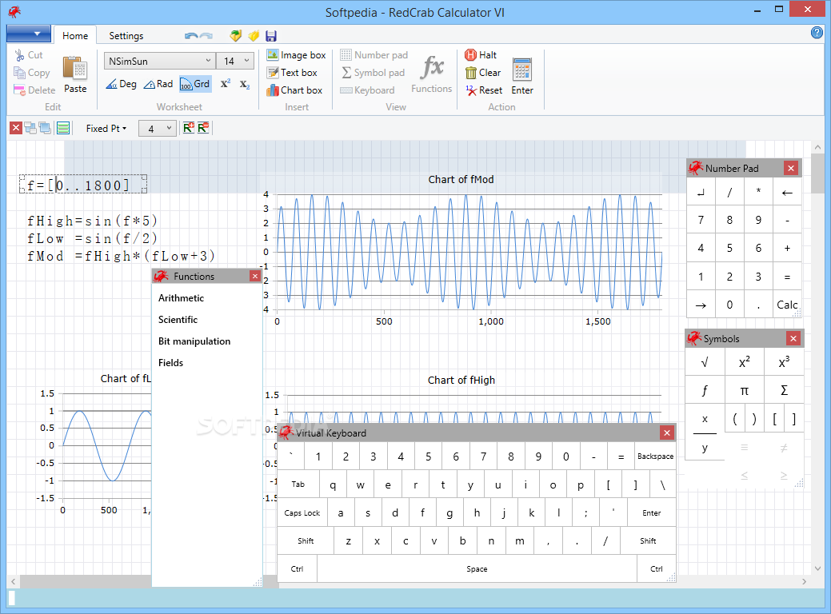The image size is (831, 614).
Task: Click the first overlapping-windows icon after the red X
Action: click(x=30, y=128)
